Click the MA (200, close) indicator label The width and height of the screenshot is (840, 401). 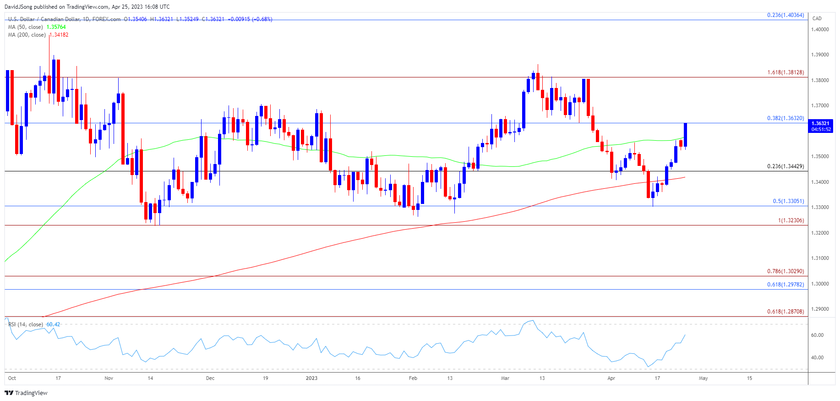(x=27, y=35)
